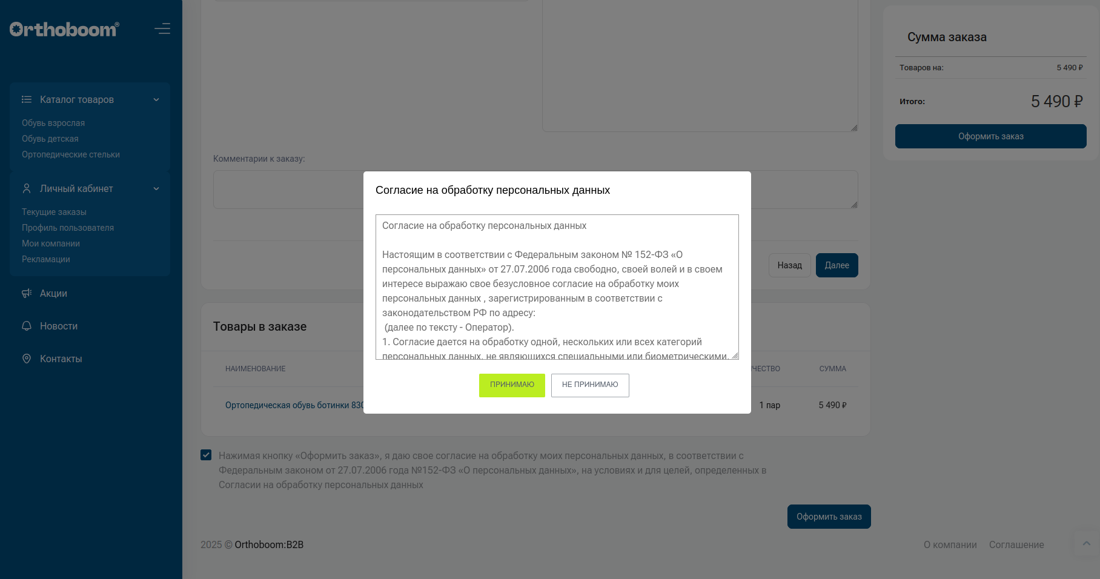This screenshot has width=1100, height=579.
Task: Click the megaphone icon for Акции
Action: click(27, 293)
